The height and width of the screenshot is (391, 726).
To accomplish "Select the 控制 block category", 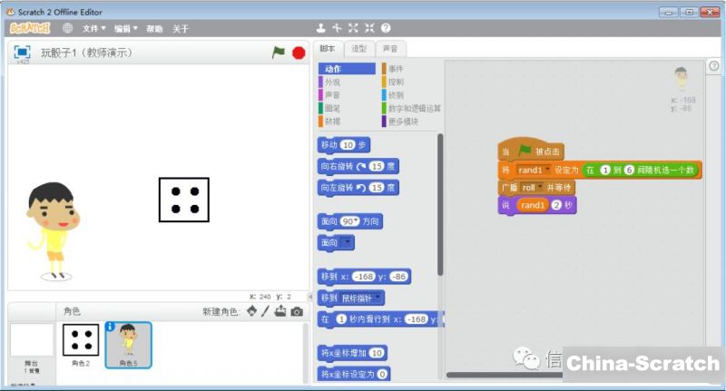I will [x=396, y=82].
